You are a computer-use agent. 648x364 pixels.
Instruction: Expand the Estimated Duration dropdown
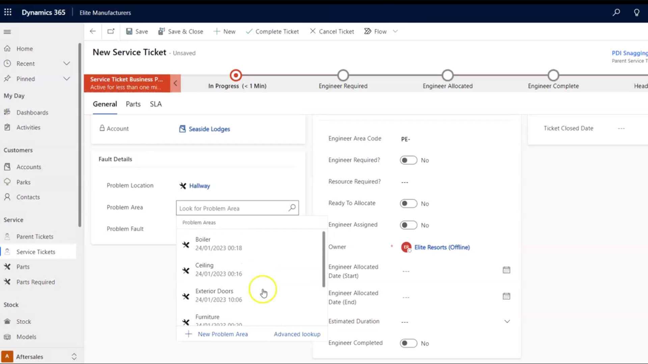507,321
